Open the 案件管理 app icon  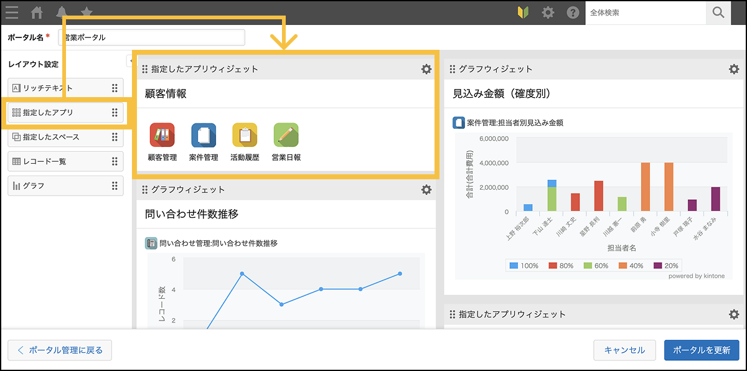coord(204,135)
